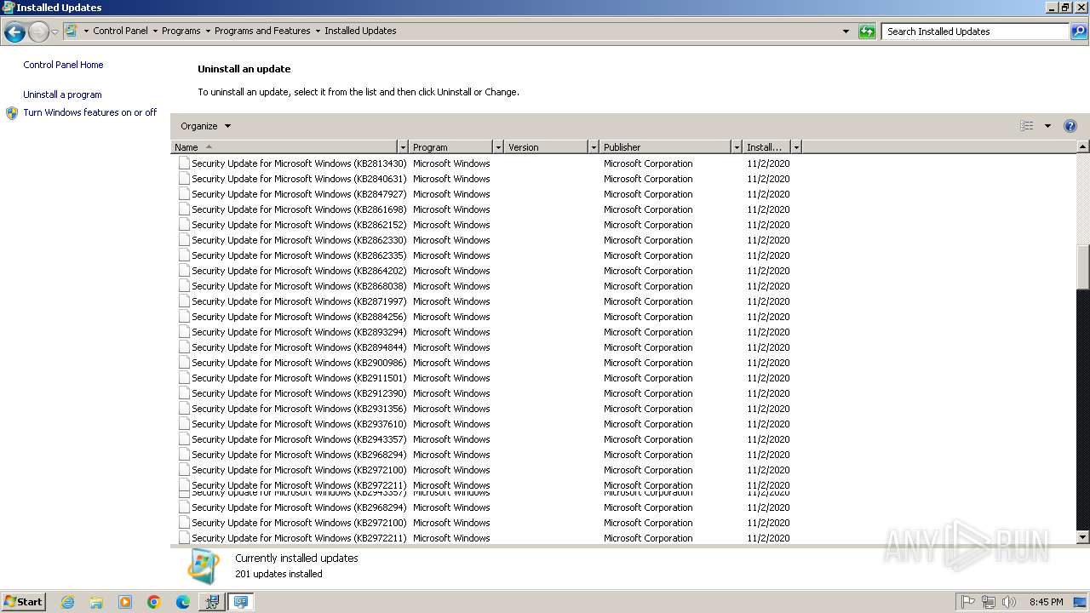
Task: Launch Internet Explorer from the taskbar
Action: click(67, 602)
